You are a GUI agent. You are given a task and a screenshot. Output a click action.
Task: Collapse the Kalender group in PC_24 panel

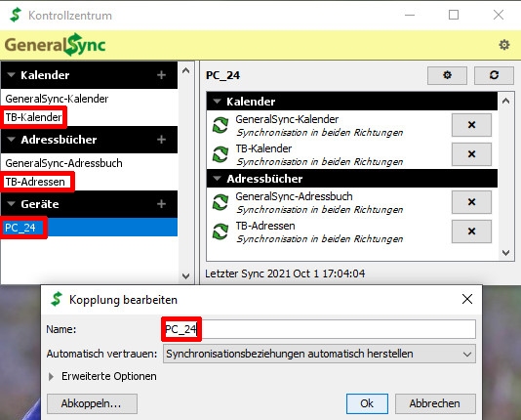[x=217, y=101]
